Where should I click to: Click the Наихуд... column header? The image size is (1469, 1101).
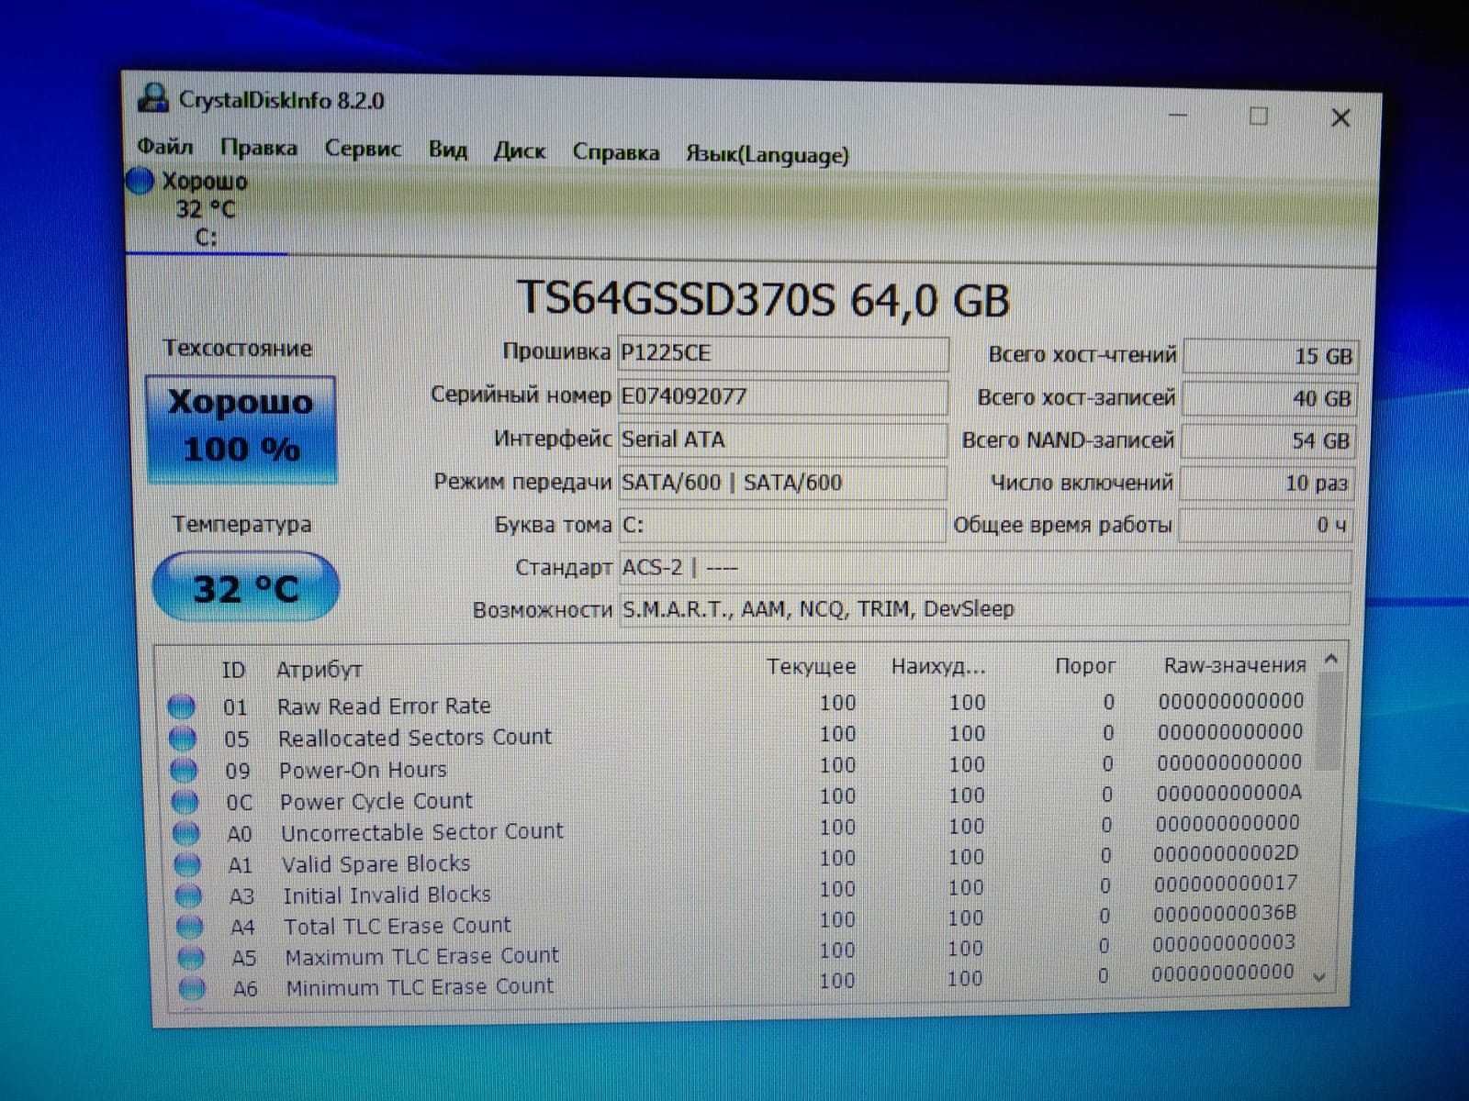pos(938,667)
